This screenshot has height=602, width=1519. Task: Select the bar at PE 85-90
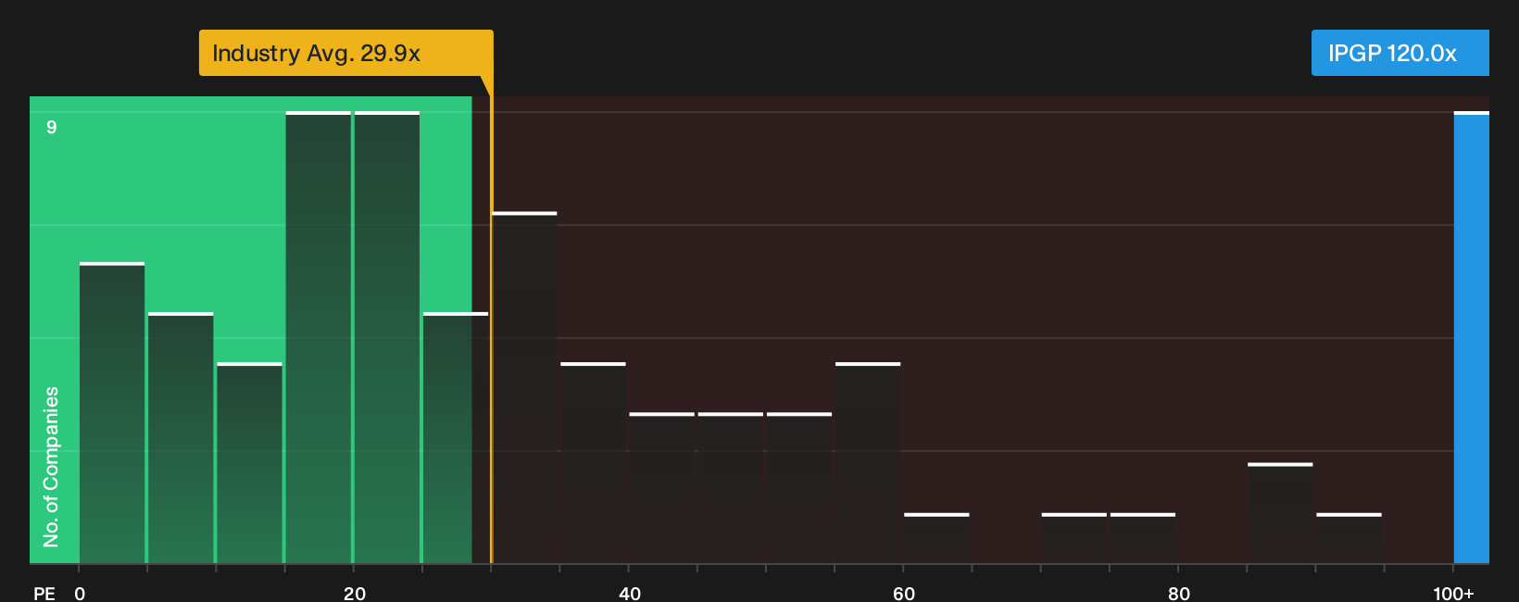point(1280,513)
